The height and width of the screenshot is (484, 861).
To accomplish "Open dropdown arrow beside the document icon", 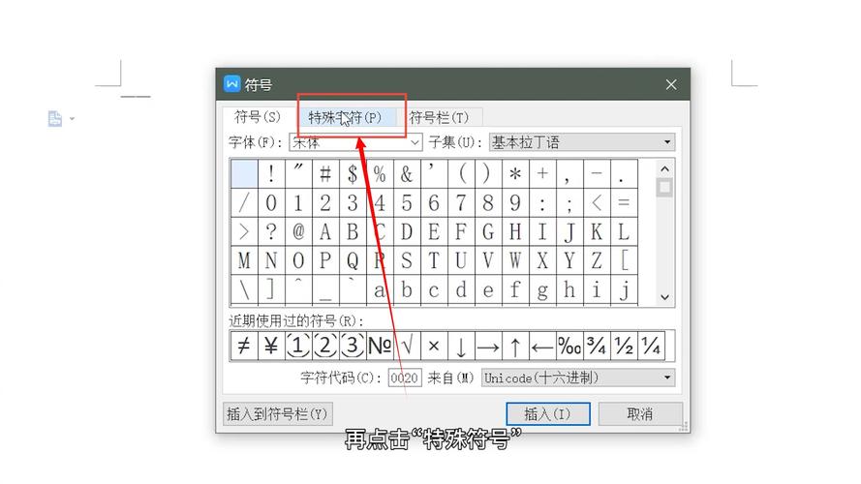I will pos(72,118).
